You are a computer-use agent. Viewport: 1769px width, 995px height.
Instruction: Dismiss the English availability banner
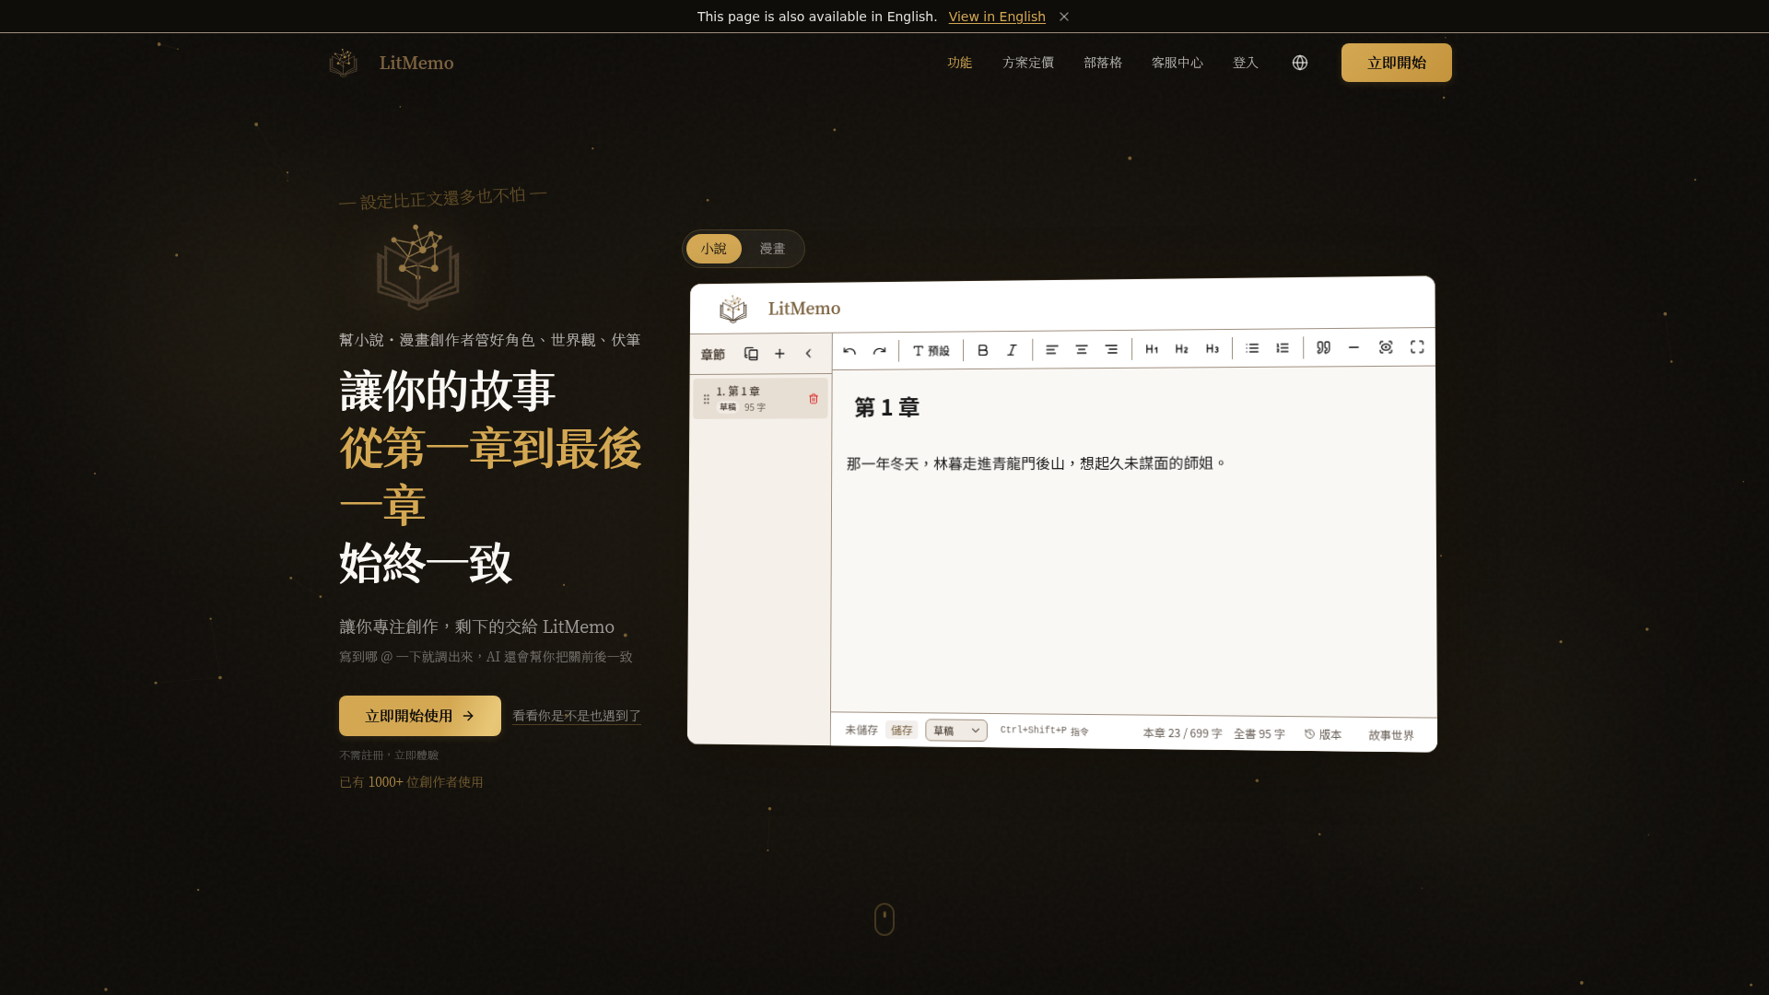[1064, 17]
